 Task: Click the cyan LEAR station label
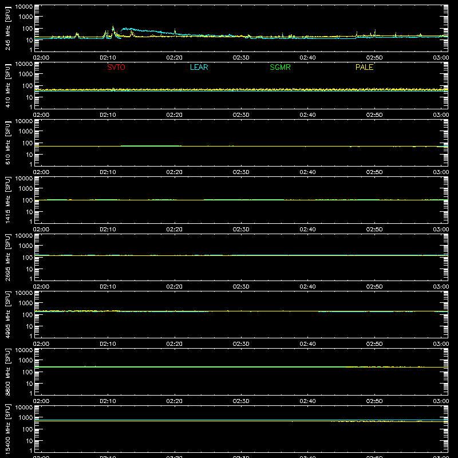pos(199,67)
